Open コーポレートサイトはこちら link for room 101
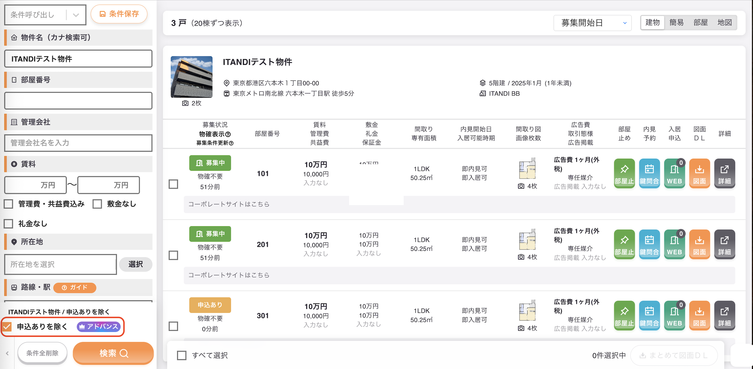753x369 pixels. click(229, 204)
